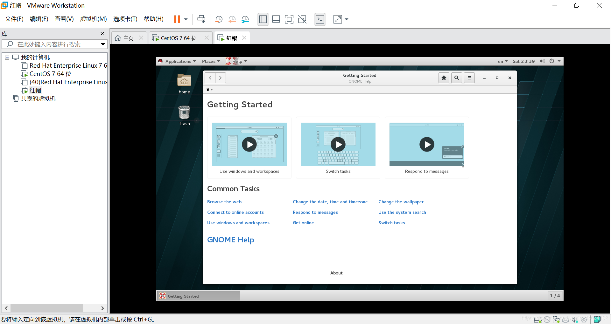Open the 编辑(E) menu
611x324 pixels.
tap(39, 19)
